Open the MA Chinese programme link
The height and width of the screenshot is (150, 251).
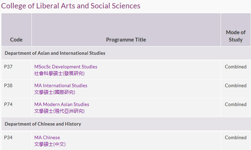click(47, 137)
